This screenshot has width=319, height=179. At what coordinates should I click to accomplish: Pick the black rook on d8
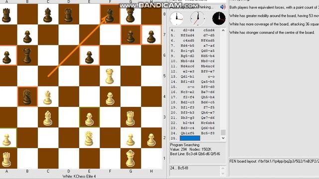[x=68, y=15]
